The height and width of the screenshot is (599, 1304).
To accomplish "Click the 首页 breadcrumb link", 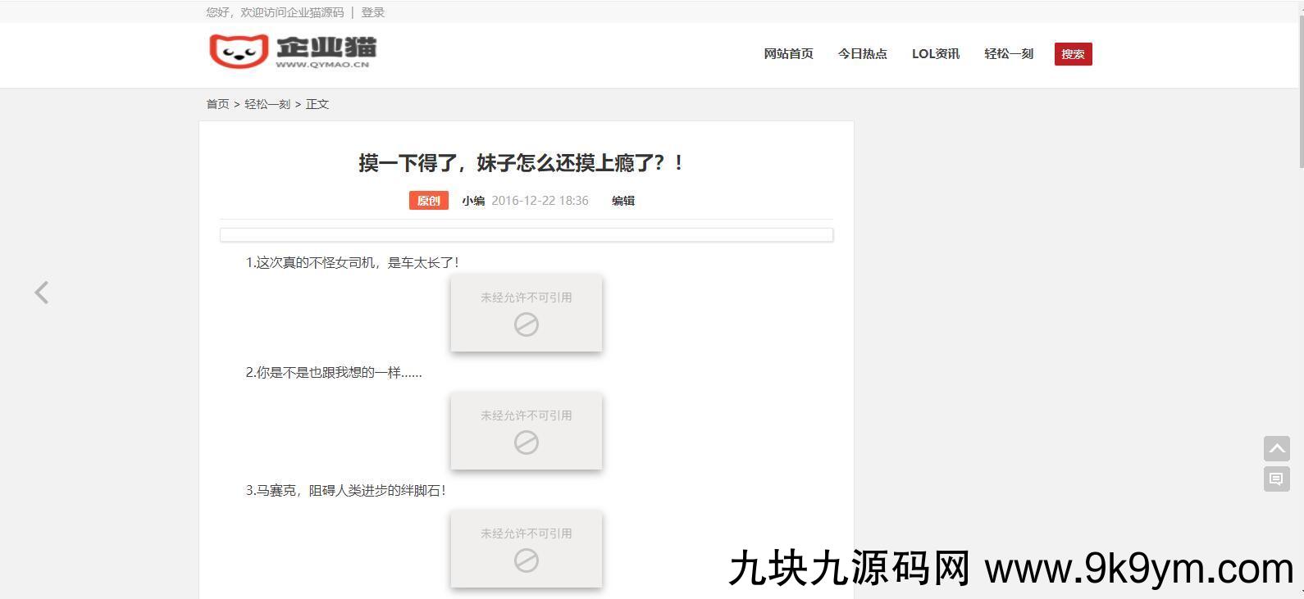I will coord(217,104).
